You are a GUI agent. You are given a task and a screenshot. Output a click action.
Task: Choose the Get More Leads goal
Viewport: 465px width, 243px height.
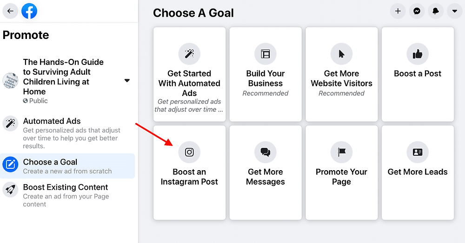(x=418, y=173)
